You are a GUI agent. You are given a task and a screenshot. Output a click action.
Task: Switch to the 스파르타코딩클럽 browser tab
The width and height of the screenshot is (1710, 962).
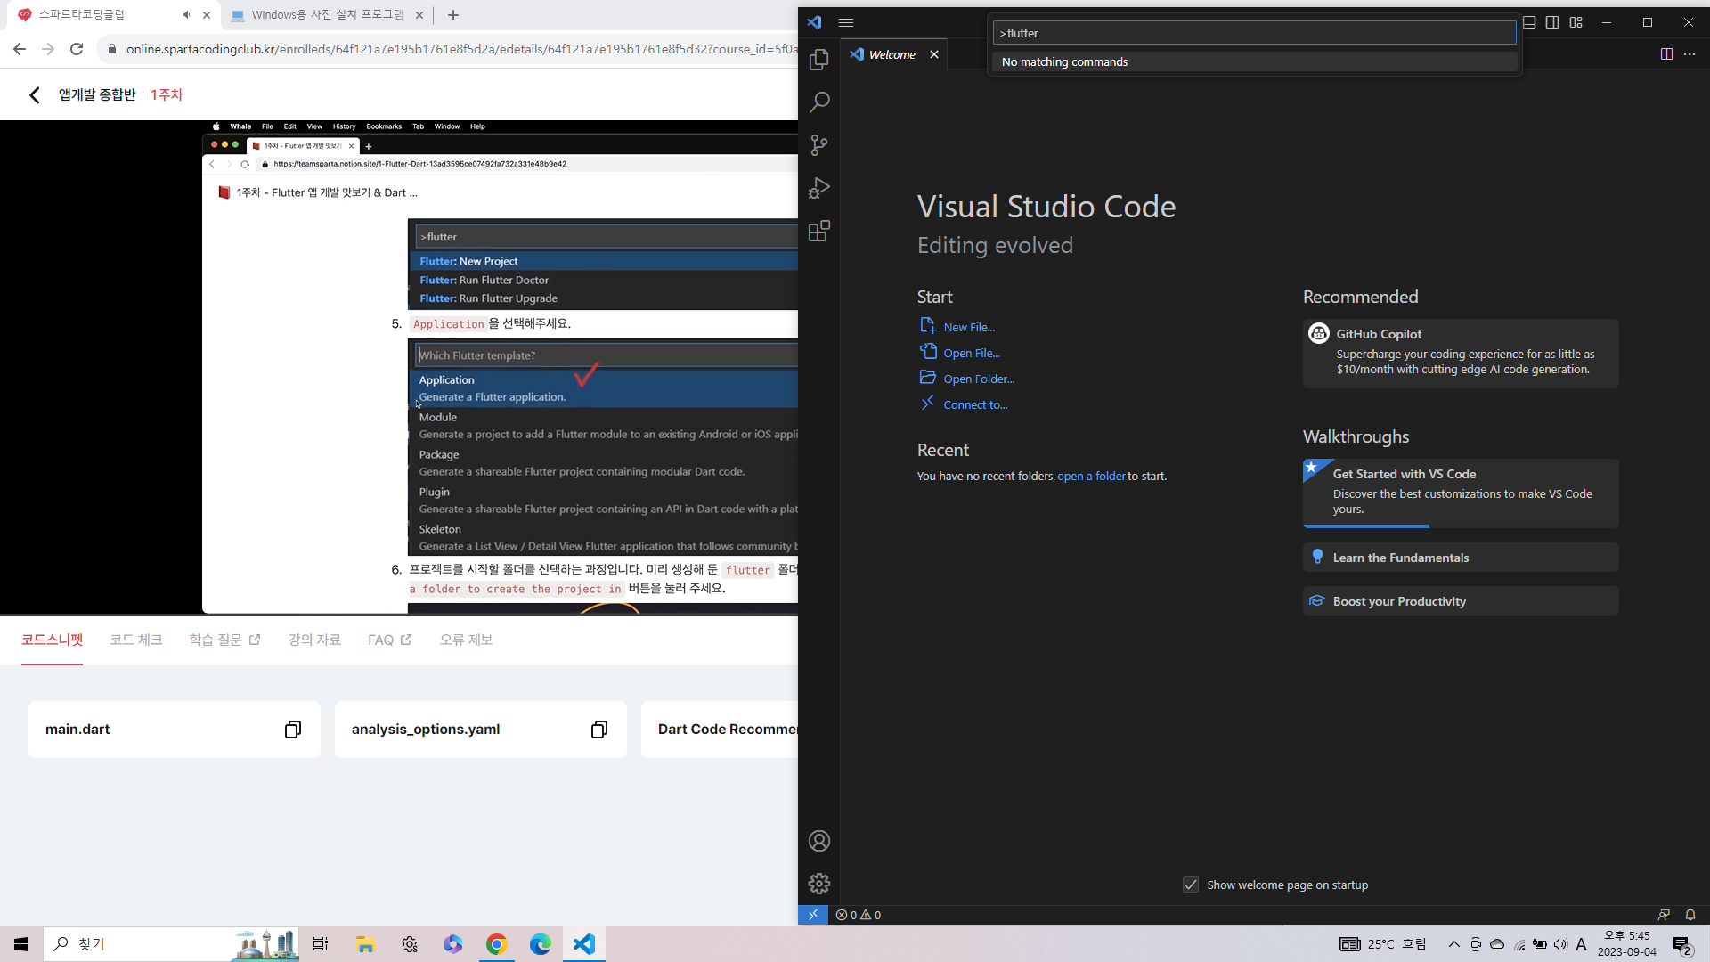click(x=114, y=15)
